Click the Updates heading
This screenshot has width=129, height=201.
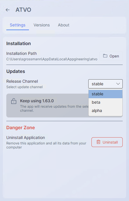pyautogui.click(x=15, y=71)
